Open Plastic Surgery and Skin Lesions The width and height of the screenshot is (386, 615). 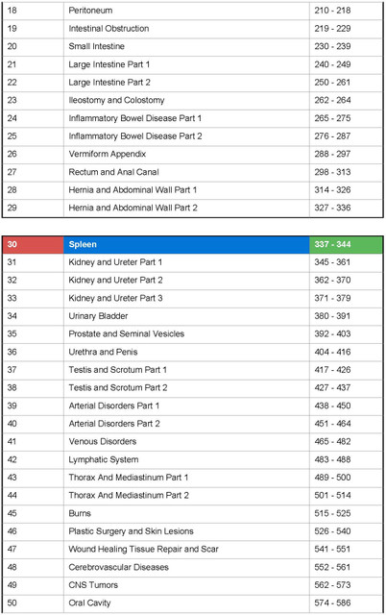(x=192, y=531)
